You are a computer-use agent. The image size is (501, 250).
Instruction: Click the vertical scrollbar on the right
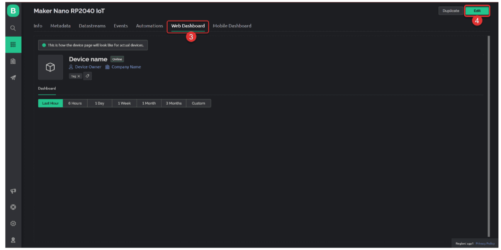tap(489, 135)
